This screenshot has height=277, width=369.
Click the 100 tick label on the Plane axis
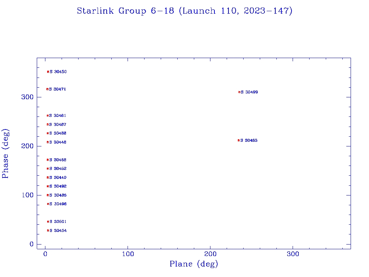(128, 254)
